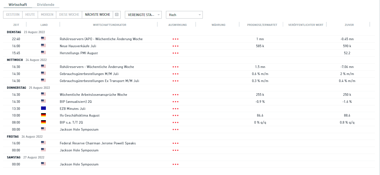
Task: Click the impact dots for Jerome Powell Speaks
Action: [x=176, y=144]
